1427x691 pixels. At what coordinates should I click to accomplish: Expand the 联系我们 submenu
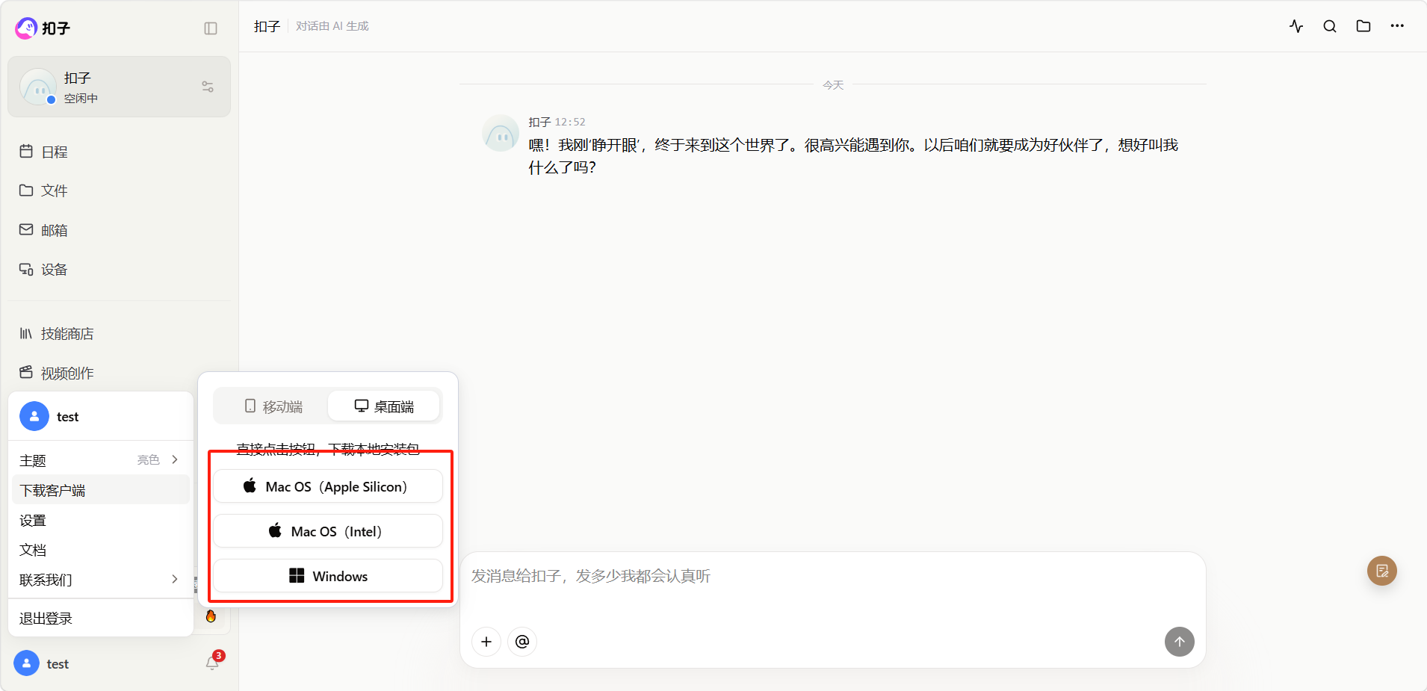tap(101, 580)
